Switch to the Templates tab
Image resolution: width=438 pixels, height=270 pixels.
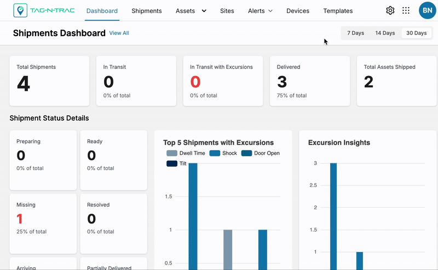click(338, 11)
